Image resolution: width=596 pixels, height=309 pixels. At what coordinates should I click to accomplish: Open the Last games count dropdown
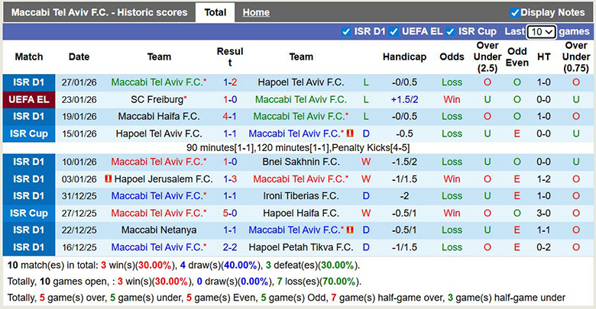point(541,31)
